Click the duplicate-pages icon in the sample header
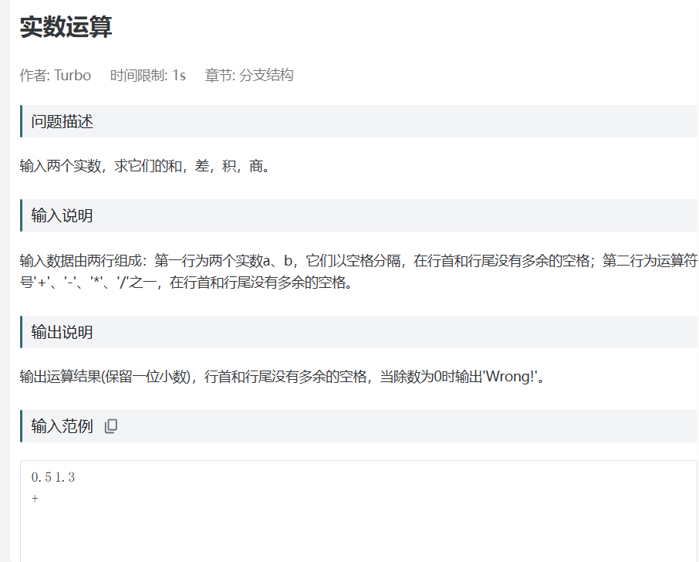699x562 pixels. [x=110, y=425]
